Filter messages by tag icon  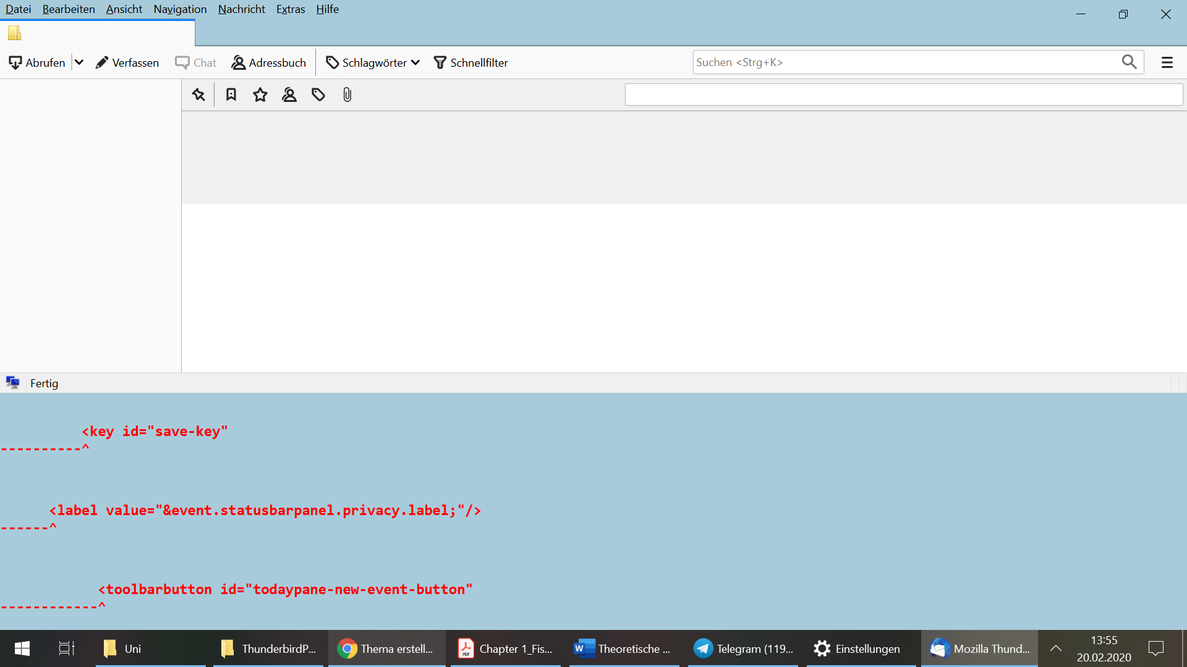coord(318,94)
